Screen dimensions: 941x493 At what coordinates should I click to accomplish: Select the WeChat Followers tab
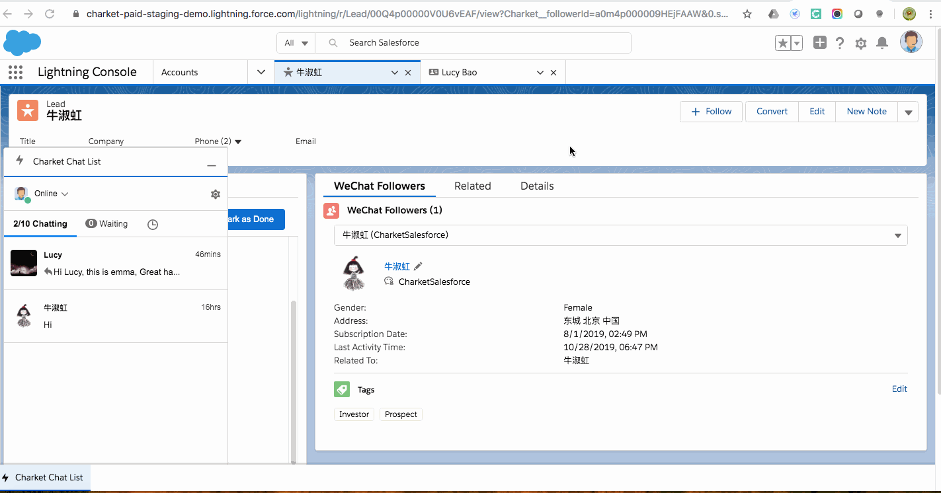[380, 186]
